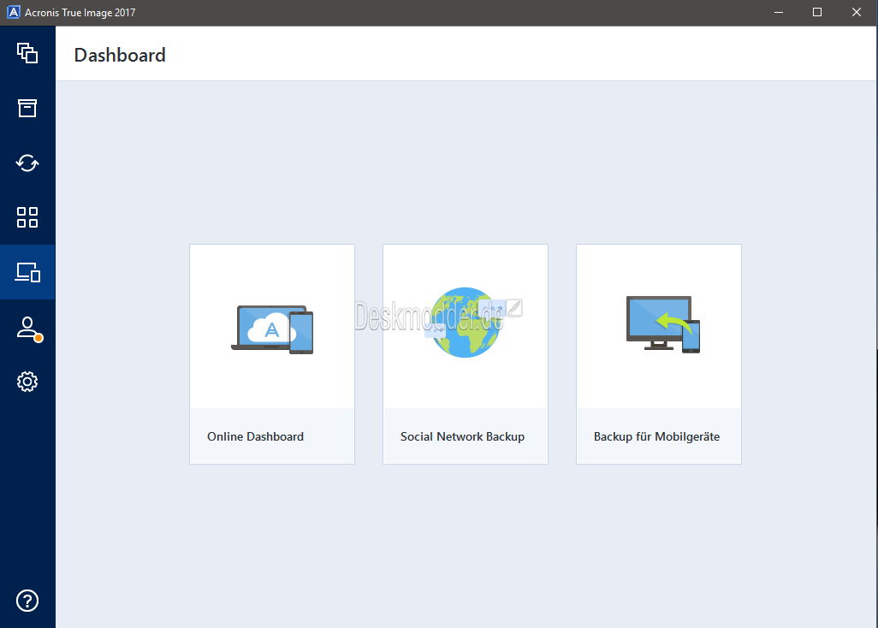Open Help with the question mark icon
The height and width of the screenshot is (628, 878).
coord(27,601)
